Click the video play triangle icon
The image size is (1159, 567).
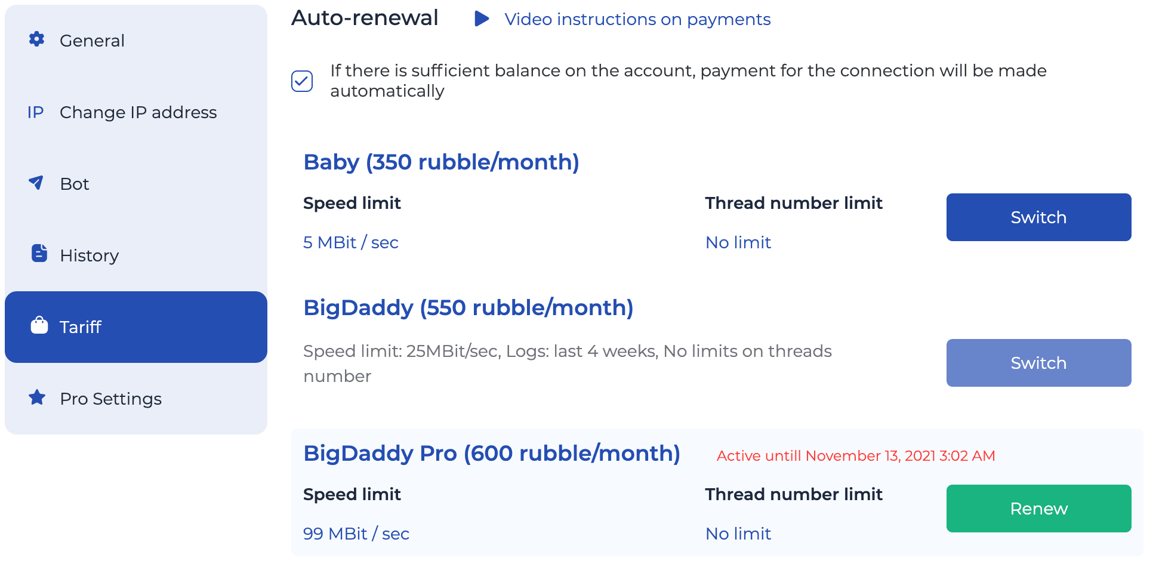click(482, 19)
